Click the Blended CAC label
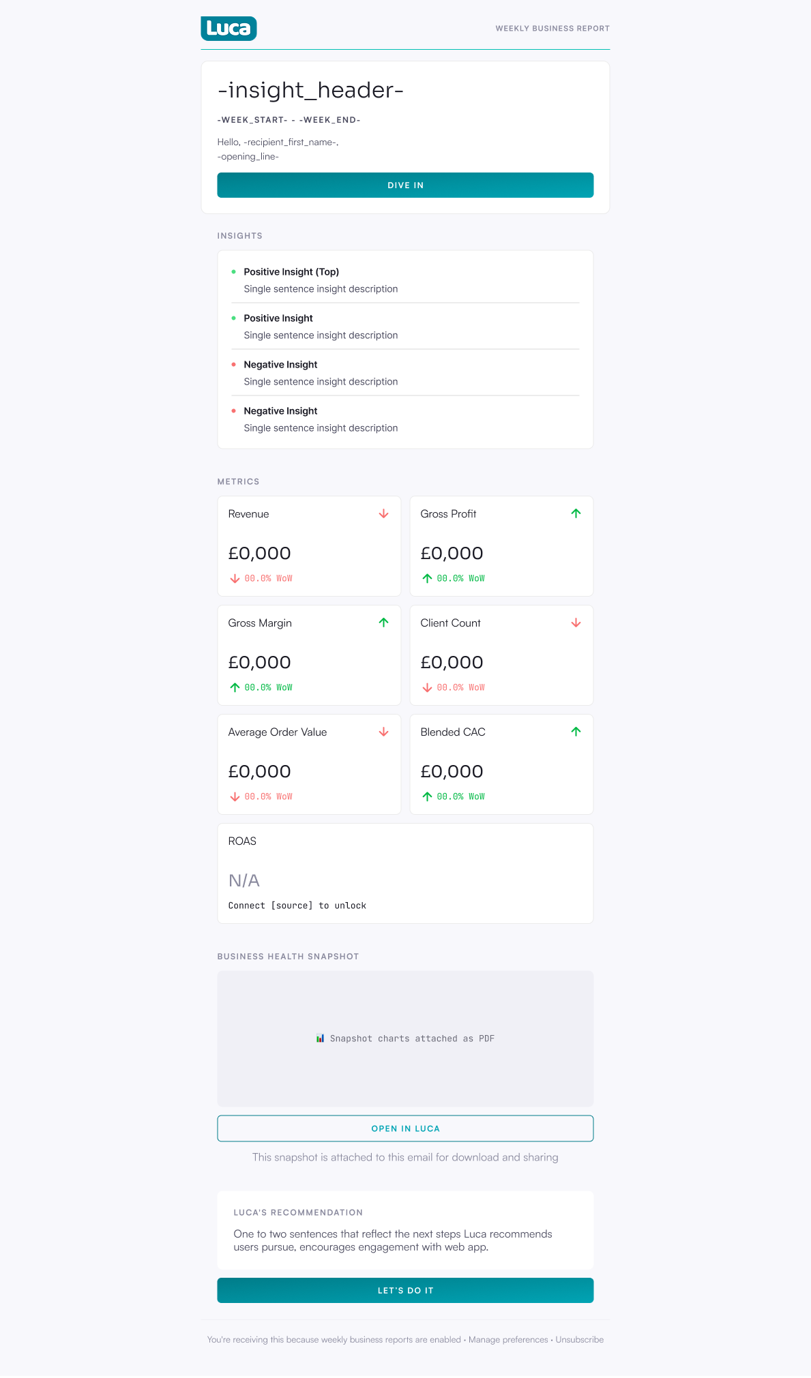Image resolution: width=811 pixels, height=1378 pixels. click(453, 732)
